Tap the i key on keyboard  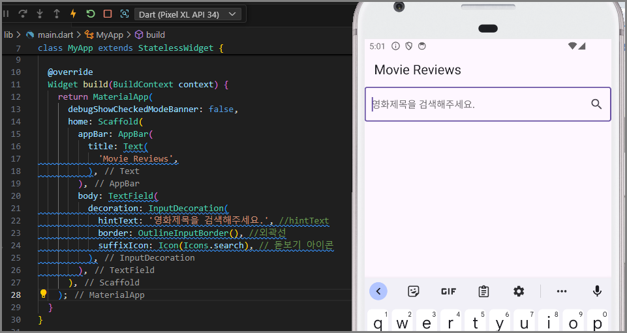click(x=549, y=321)
